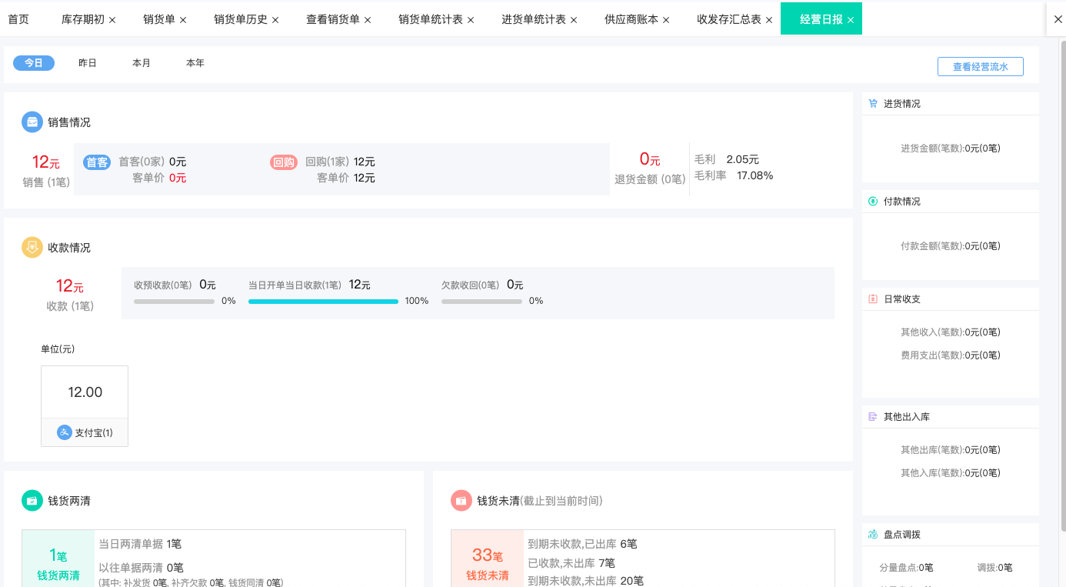Screen dimensions: 1066x587
Task: Click the 回购 repeat-customer badge
Action: point(283,162)
